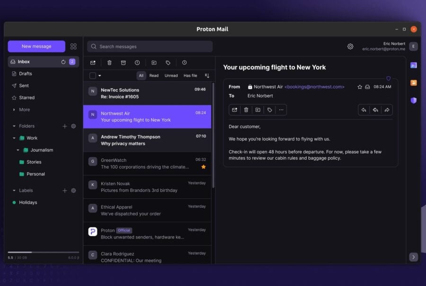Open the inbox location icon in message header

click(x=367, y=87)
